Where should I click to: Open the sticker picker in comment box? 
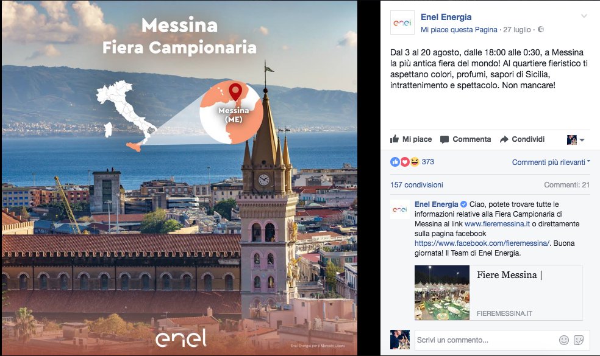tap(579, 340)
